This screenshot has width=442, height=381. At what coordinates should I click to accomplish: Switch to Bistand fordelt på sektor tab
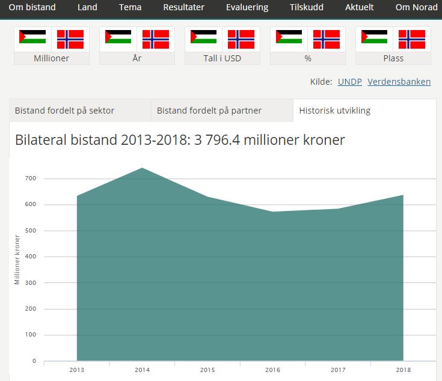(64, 111)
